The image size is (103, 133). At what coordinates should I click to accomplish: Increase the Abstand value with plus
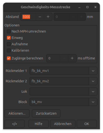[48, 17]
